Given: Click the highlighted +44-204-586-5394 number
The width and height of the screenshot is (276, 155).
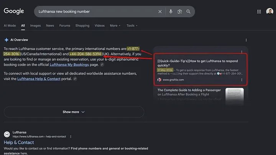Looking at the screenshot, I should [x=85, y=54].
